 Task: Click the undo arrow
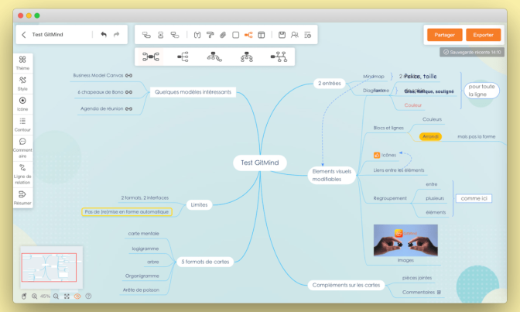[104, 35]
